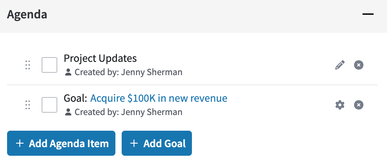
Task: Collapse the Agenda section with minus icon
Action: pyautogui.click(x=368, y=14)
